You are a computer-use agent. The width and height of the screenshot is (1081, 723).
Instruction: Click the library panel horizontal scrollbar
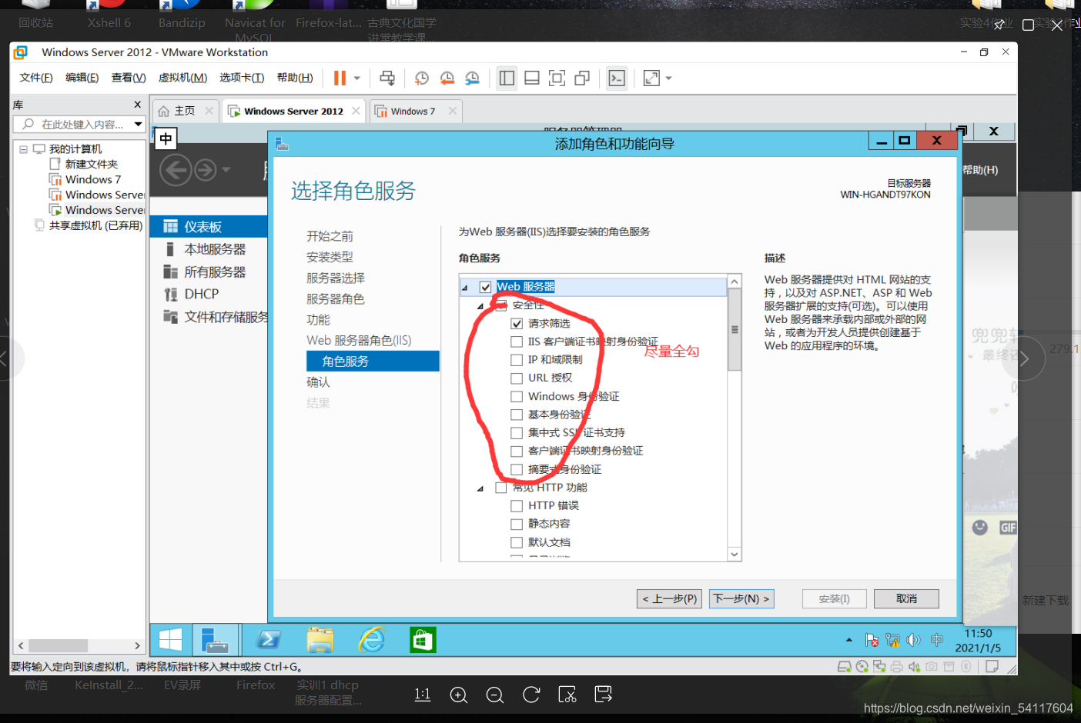59,646
